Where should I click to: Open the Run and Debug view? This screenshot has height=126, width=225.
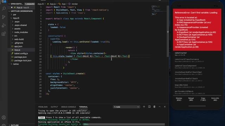pyautogui.click(x=4, y=26)
